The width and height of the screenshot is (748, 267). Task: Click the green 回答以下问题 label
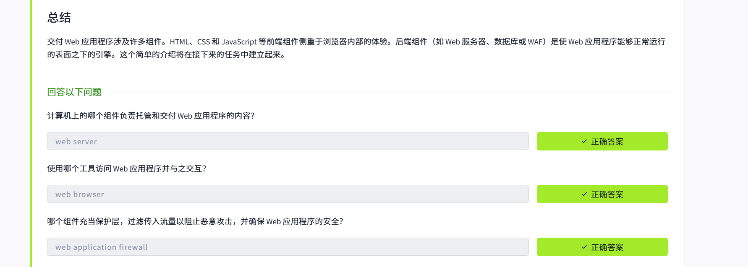(74, 92)
